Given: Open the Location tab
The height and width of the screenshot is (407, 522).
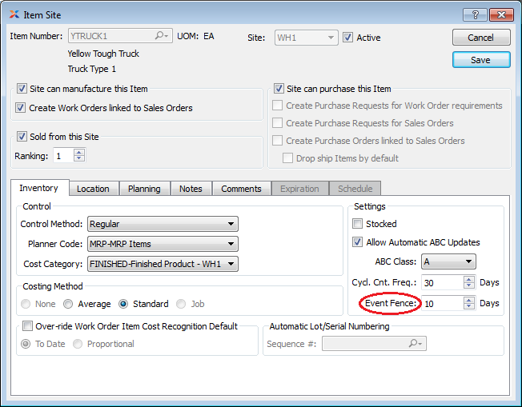Looking at the screenshot, I should (93, 189).
